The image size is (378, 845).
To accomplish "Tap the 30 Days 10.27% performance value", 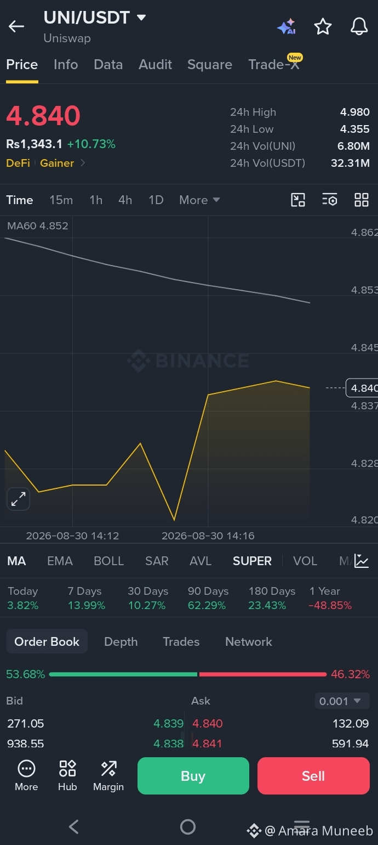I will pos(147,605).
